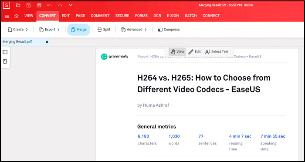Image resolution: width=305 pixels, height=162 pixels.
Task: Undo the last action
Action: coord(50,5)
